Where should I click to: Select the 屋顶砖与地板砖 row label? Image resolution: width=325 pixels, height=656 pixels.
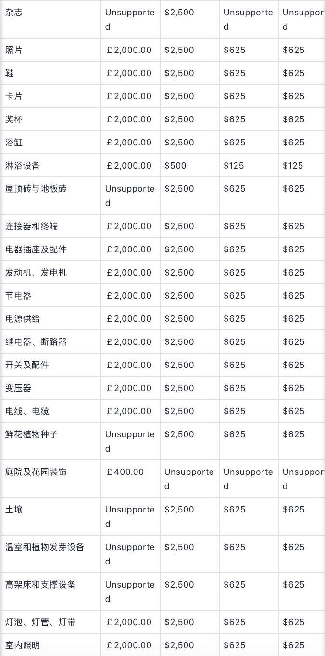(x=36, y=189)
